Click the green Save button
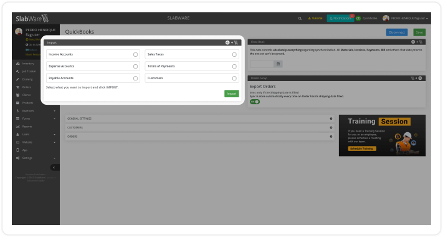This screenshot has width=443, height=237. pyautogui.click(x=419, y=32)
